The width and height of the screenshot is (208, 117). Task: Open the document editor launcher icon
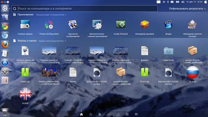(5, 53)
